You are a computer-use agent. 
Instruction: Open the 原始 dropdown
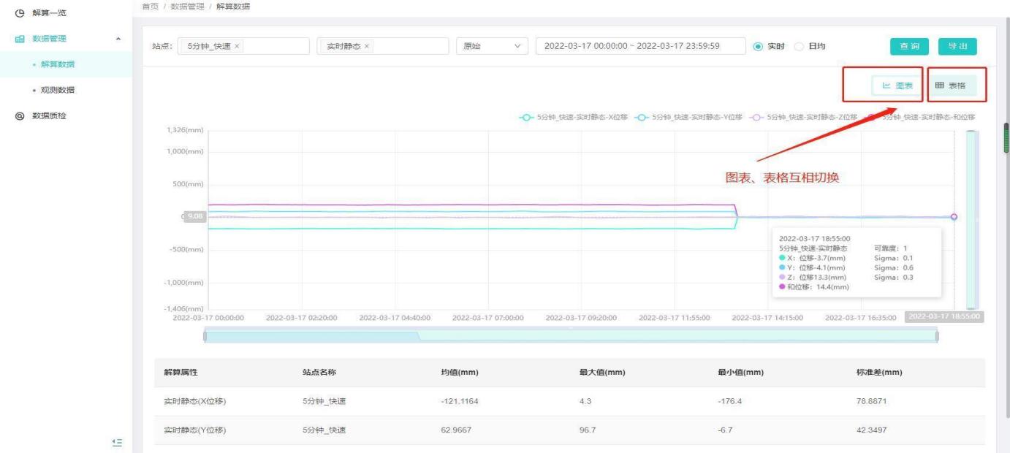coord(493,46)
